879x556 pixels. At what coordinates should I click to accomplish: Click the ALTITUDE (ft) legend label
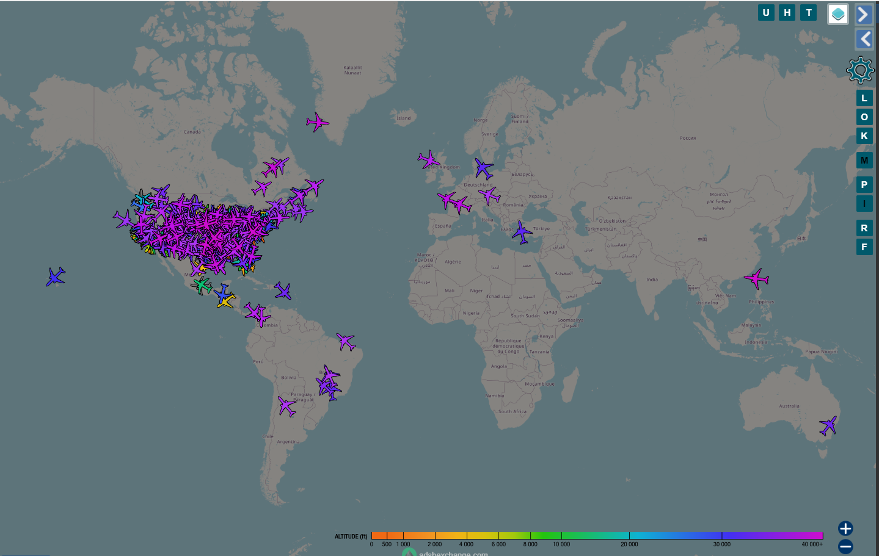click(x=351, y=536)
